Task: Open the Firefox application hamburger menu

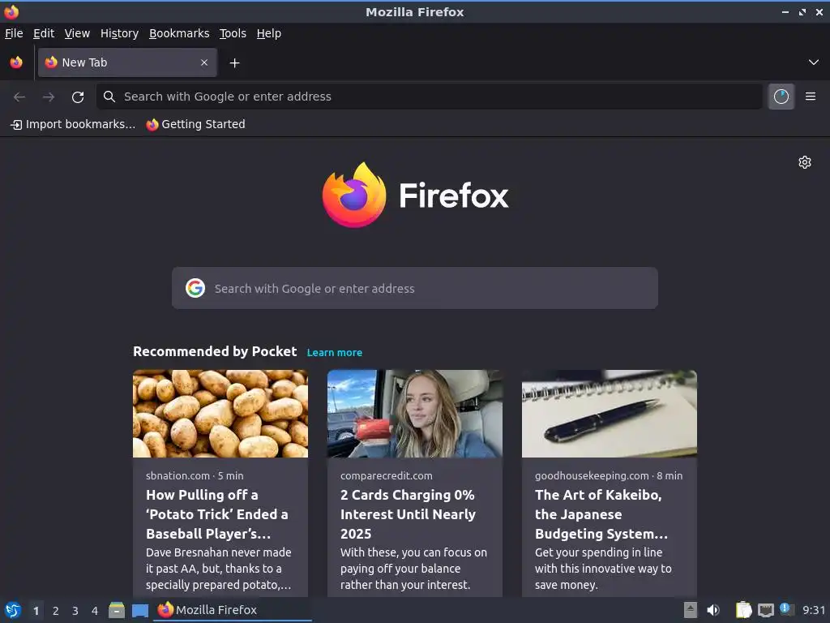Action: [811, 97]
